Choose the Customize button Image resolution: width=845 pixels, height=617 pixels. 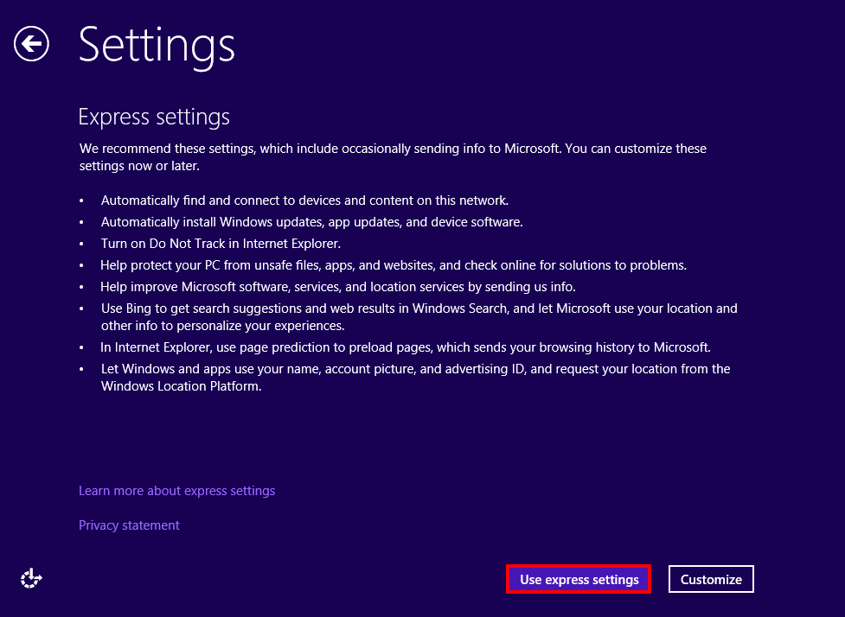pyautogui.click(x=711, y=579)
